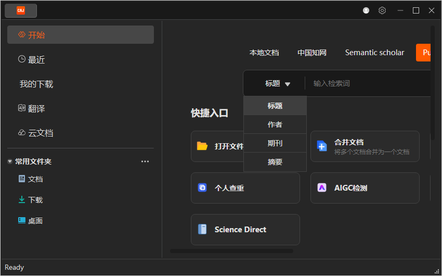This screenshot has width=442, height=276.
Task: Toggle the 标题 search field dropdown arrow
Action: 287,84
